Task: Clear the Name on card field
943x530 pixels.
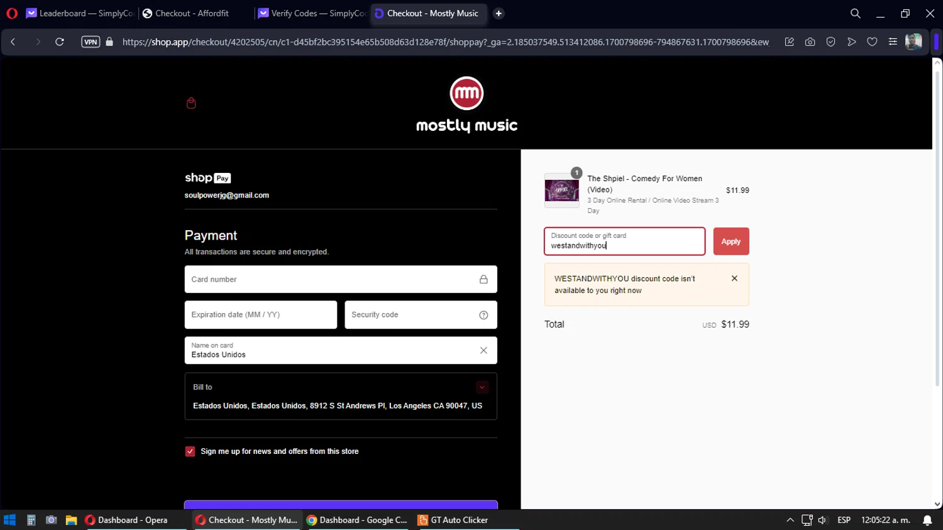Action: tap(483, 351)
